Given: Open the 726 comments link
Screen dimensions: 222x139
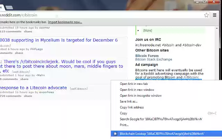Looking at the screenshot, I should pyautogui.click(x=10, y=96).
